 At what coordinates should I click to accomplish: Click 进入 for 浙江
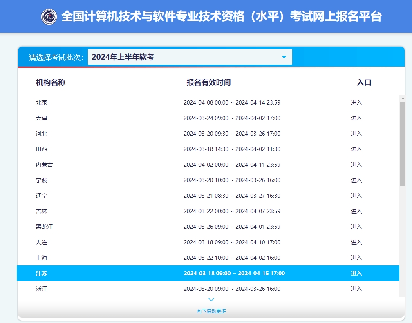click(x=356, y=289)
